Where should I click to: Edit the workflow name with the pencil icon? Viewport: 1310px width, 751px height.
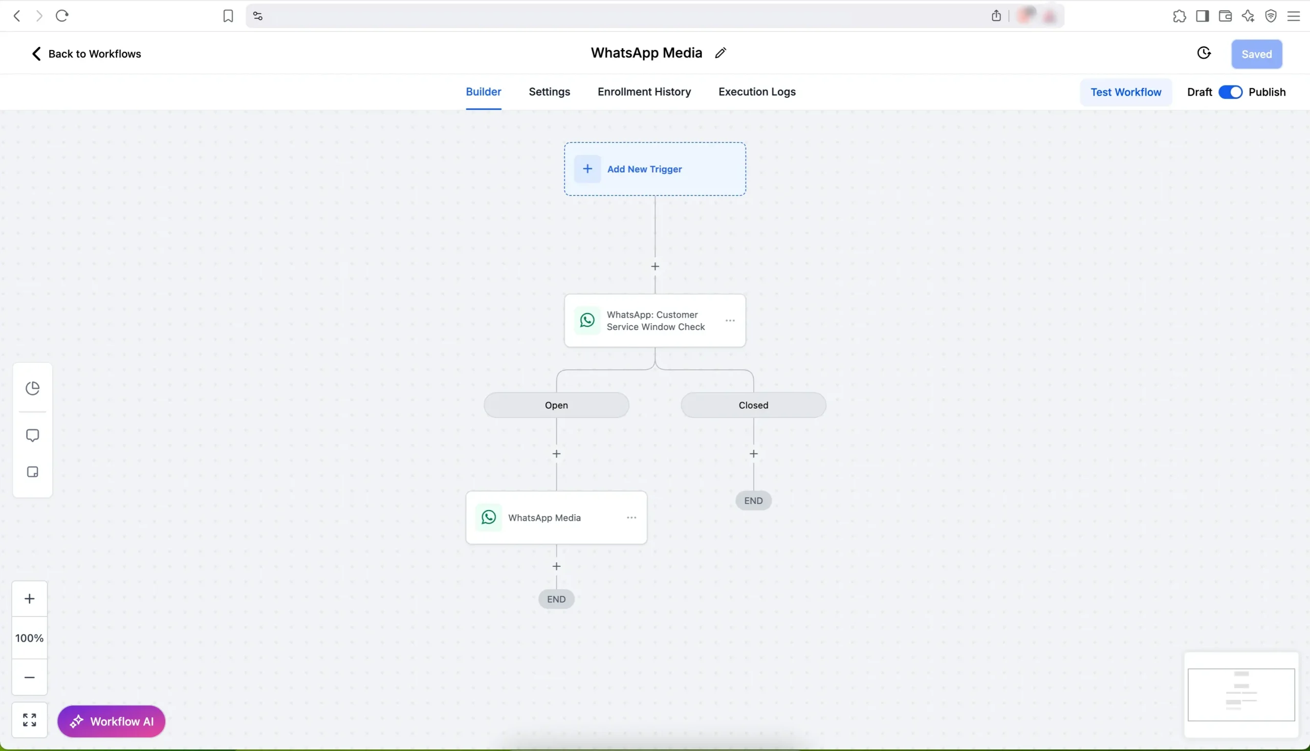721,53
